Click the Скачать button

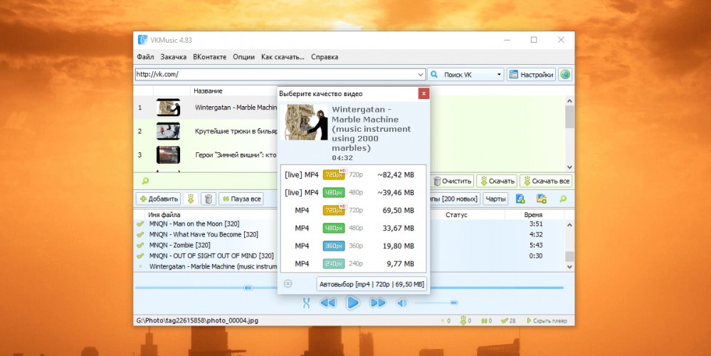pos(497,181)
